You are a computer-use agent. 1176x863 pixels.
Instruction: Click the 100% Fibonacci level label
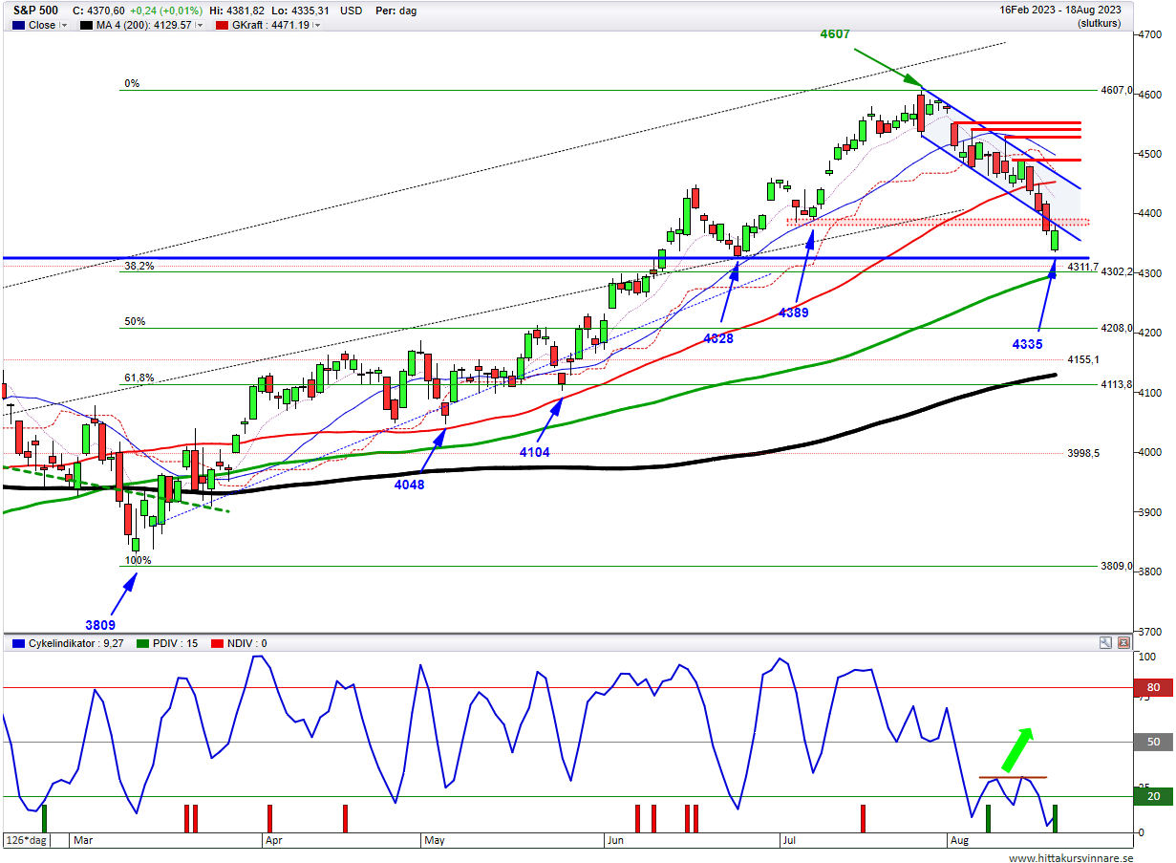pos(139,560)
